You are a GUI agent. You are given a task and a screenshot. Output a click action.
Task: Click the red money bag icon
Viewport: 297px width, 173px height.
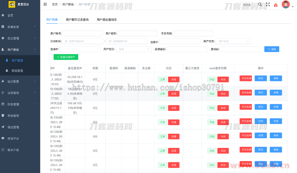276,5
